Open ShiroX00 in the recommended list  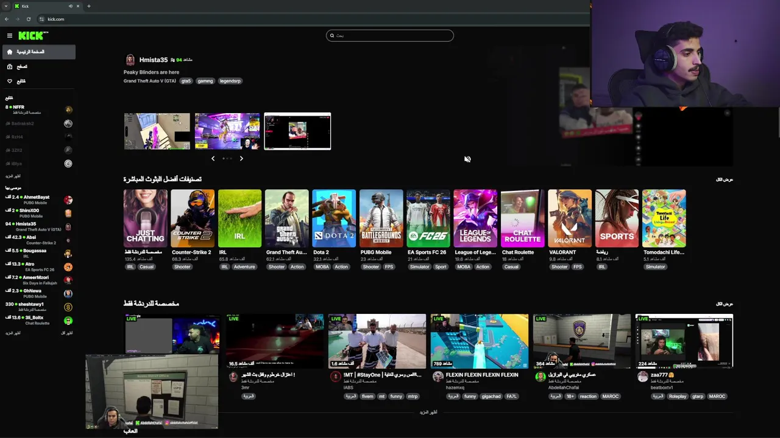click(39, 213)
